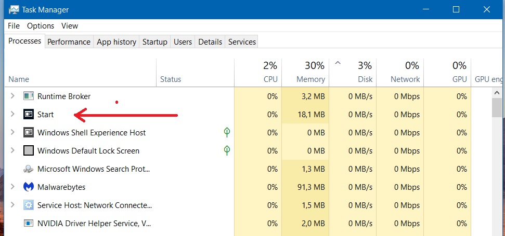Open the Options menu
Screen dimensions: 505x236
[41, 26]
